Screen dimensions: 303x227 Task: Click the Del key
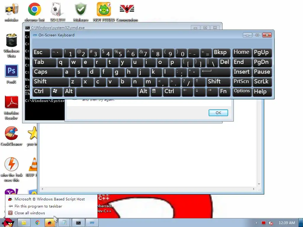pyautogui.click(x=225, y=63)
